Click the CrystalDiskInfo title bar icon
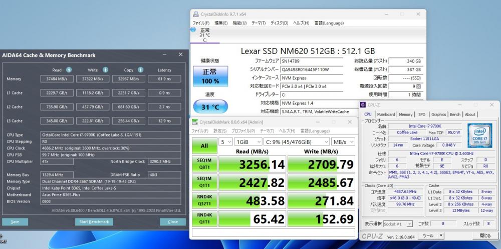Image resolution: width=501 pixels, height=249 pixels. click(196, 14)
